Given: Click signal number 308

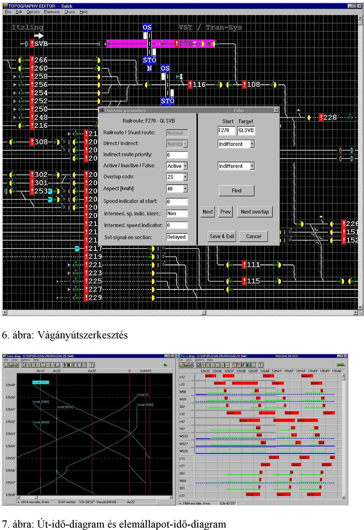Looking at the screenshot, I should click(x=41, y=142).
